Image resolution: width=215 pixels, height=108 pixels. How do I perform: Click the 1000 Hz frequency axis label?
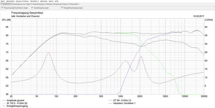point(120,96)
